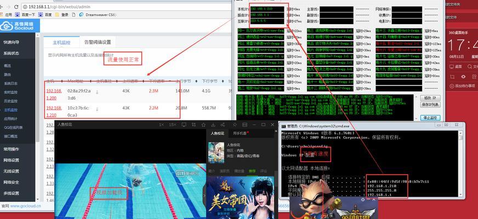Click 保存IP列表 button in ping monitor

(430, 105)
